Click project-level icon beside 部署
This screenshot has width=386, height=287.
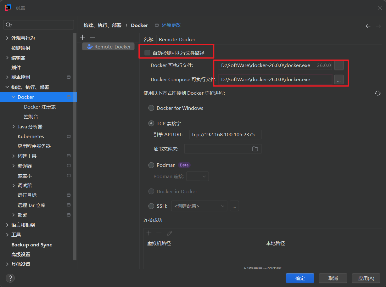click(x=69, y=215)
